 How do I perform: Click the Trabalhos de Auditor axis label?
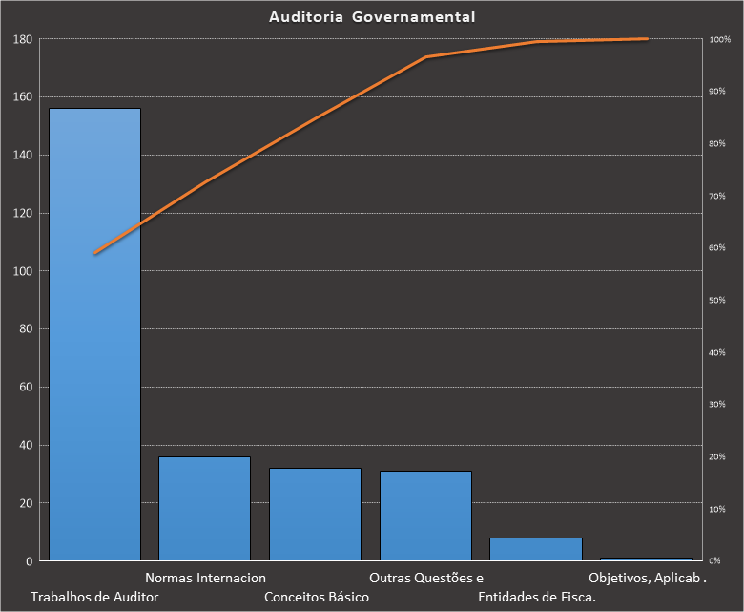(94, 597)
